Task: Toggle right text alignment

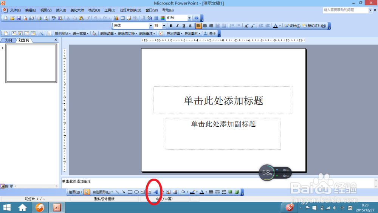Action: [211, 26]
